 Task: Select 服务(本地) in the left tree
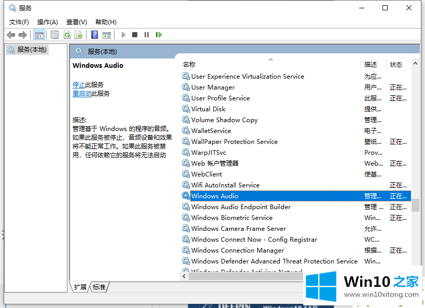tap(27, 50)
